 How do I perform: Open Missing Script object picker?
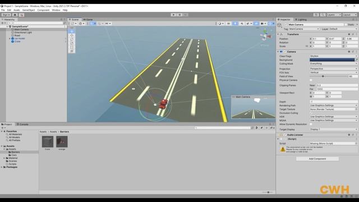356,144
